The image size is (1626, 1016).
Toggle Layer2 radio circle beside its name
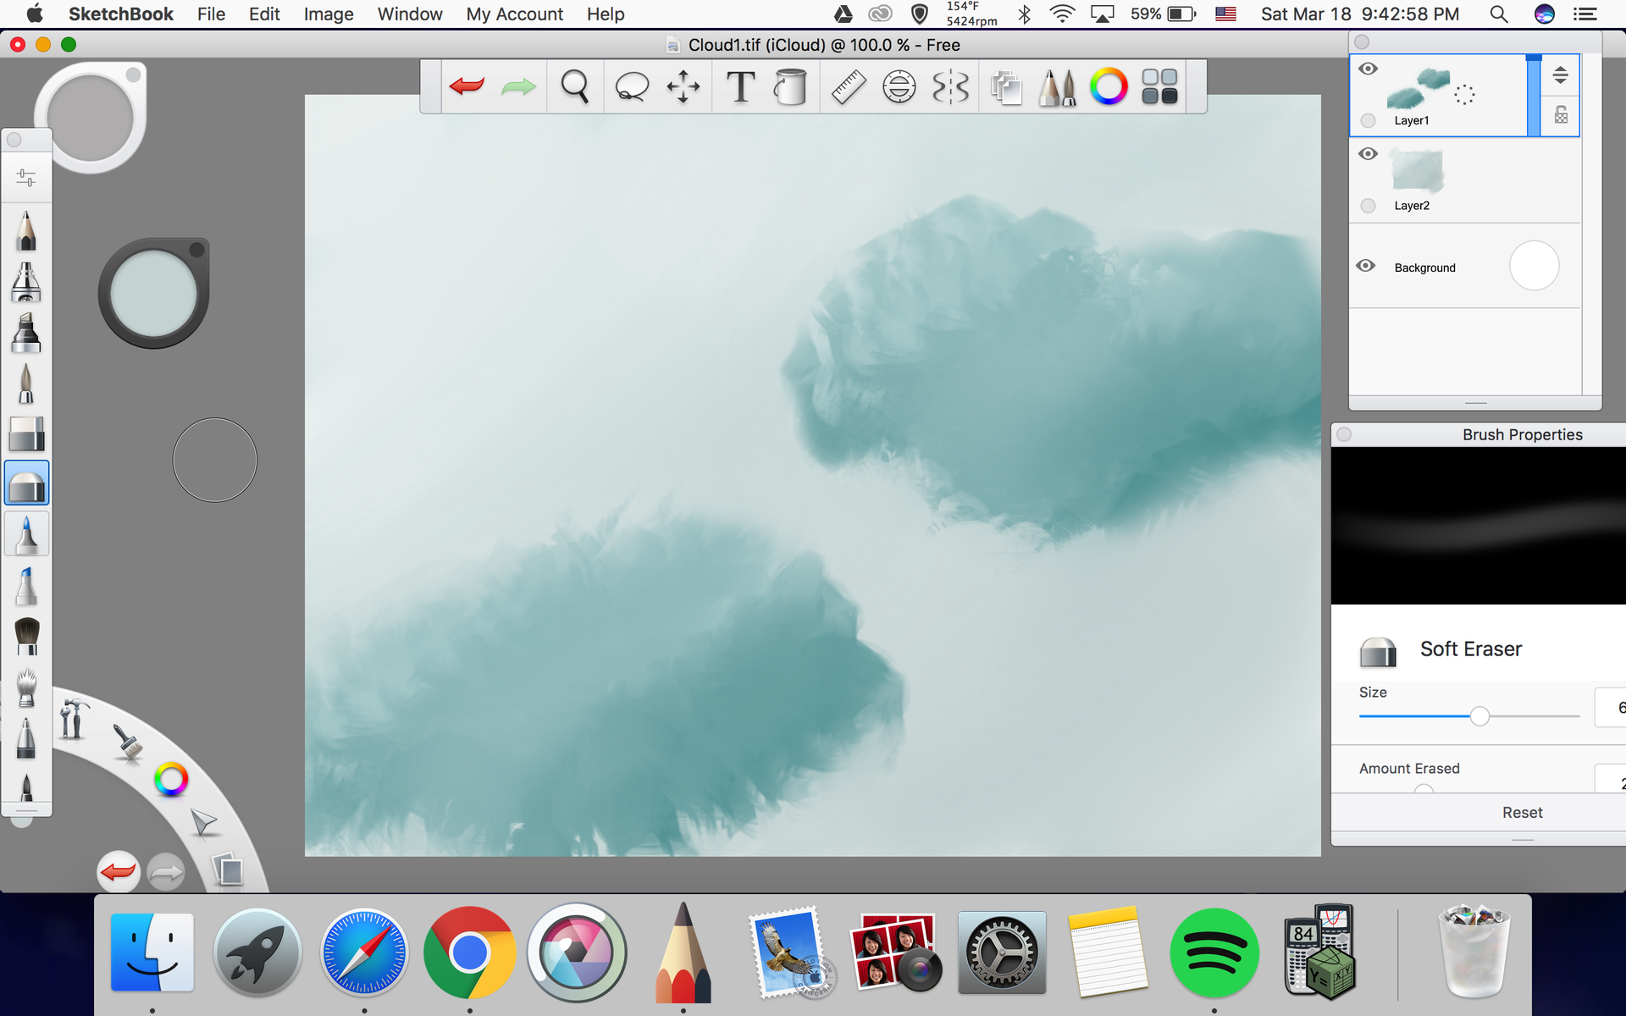(x=1368, y=206)
